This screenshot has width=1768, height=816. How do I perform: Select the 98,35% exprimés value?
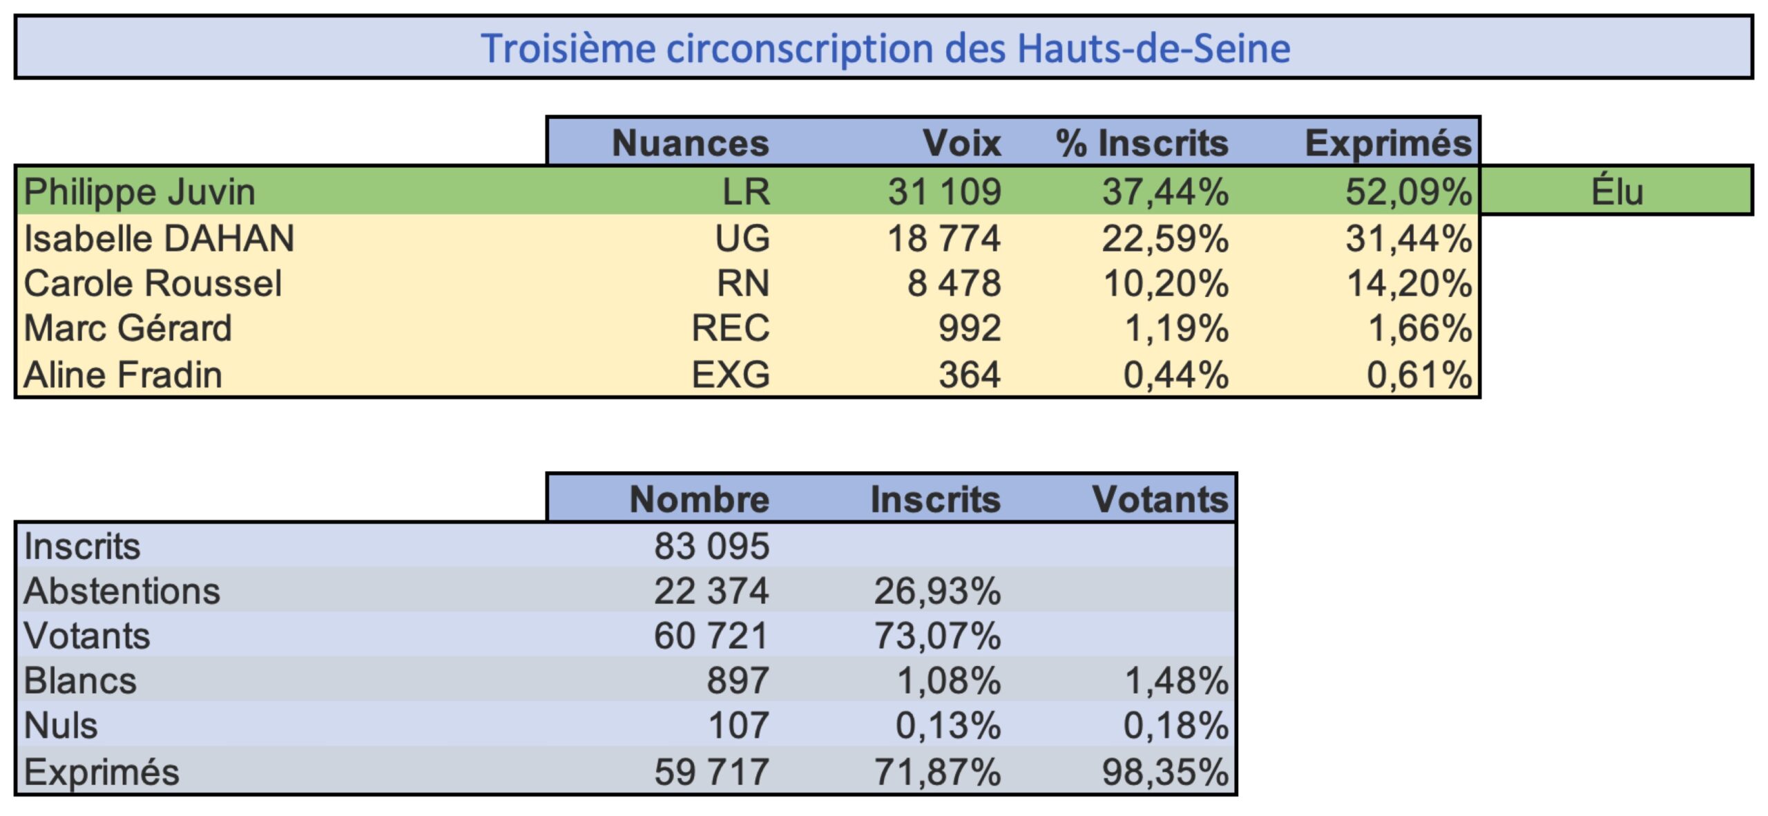(x=1166, y=772)
